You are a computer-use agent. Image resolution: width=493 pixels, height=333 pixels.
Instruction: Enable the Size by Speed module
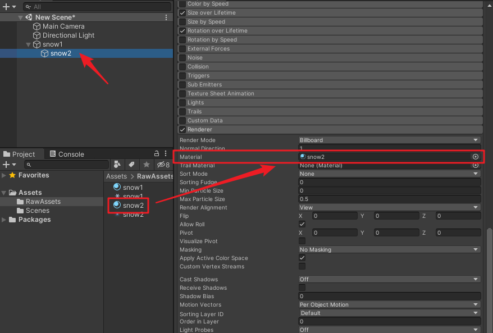182,22
